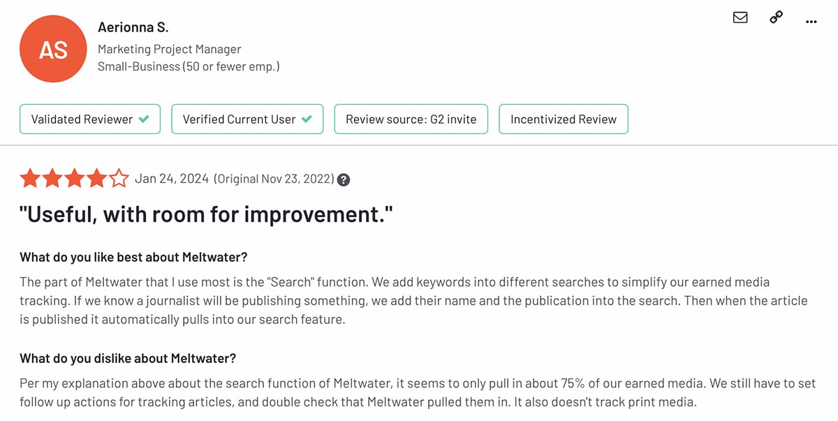This screenshot has width=838, height=421.
Task: Click "What do you like best about Meltwater?" heading
Action: (x=133, y=257)
